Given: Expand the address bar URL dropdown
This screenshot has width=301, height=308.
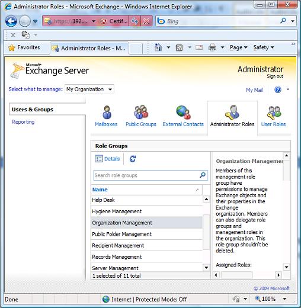Looking at the screenshot, I should (x=94, y=21).
